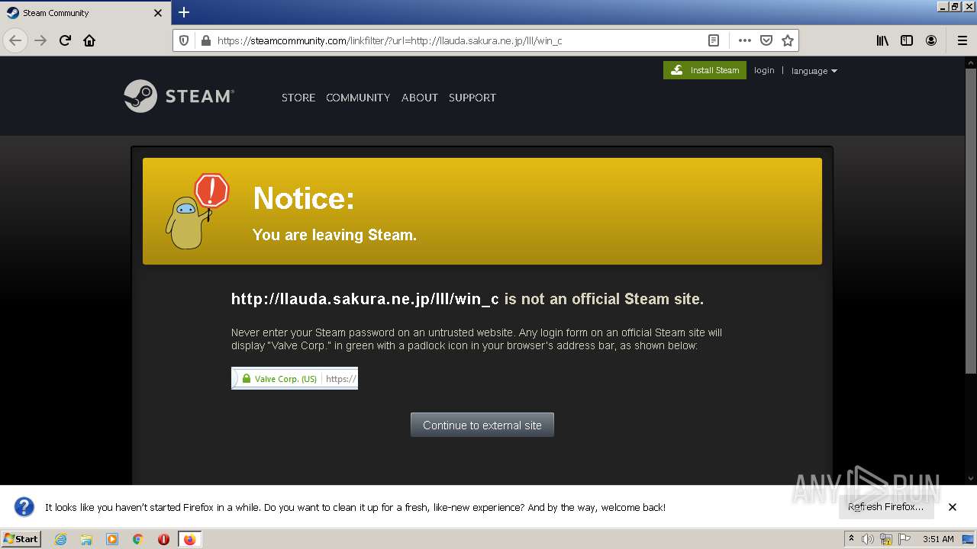Screen dimensions: 977x549
Task: Save page to Pocket
Action: point(766,40)
